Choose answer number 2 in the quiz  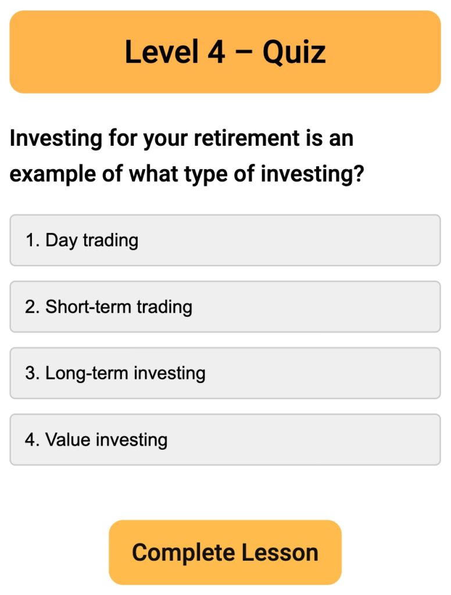pyautogui.click(x=225, y=307)
